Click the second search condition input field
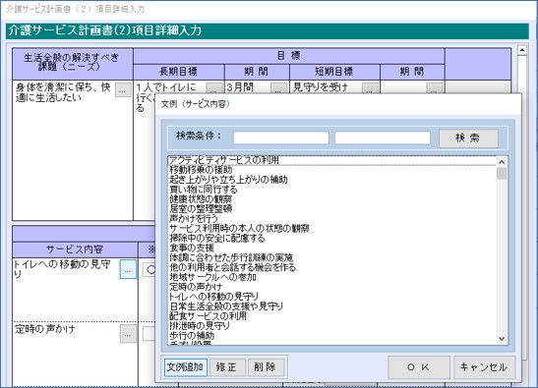This screenshot has height=388, width=538. [383, 138]
